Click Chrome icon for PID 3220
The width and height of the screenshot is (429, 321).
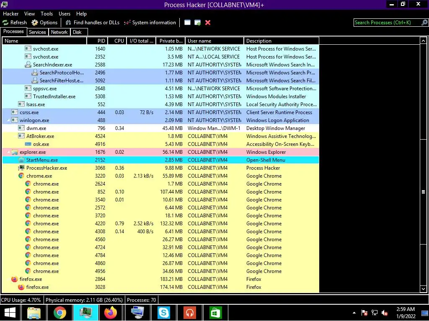21,176
